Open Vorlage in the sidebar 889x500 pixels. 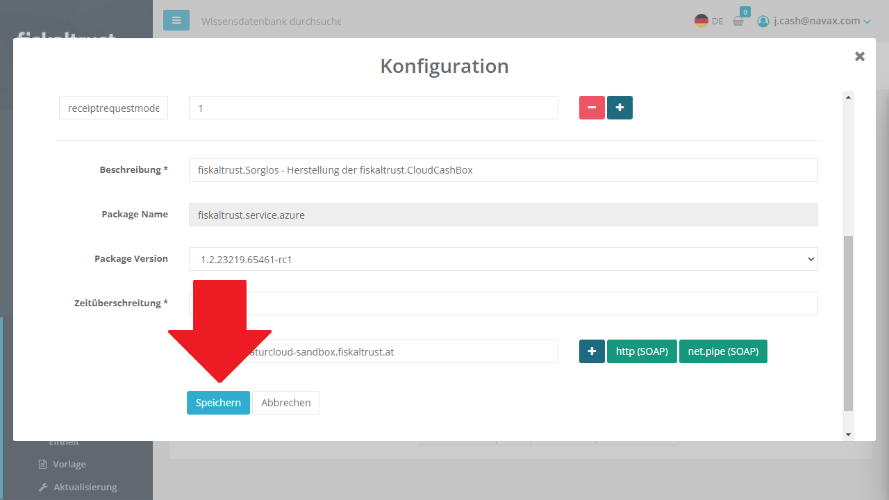pos(69,464)
